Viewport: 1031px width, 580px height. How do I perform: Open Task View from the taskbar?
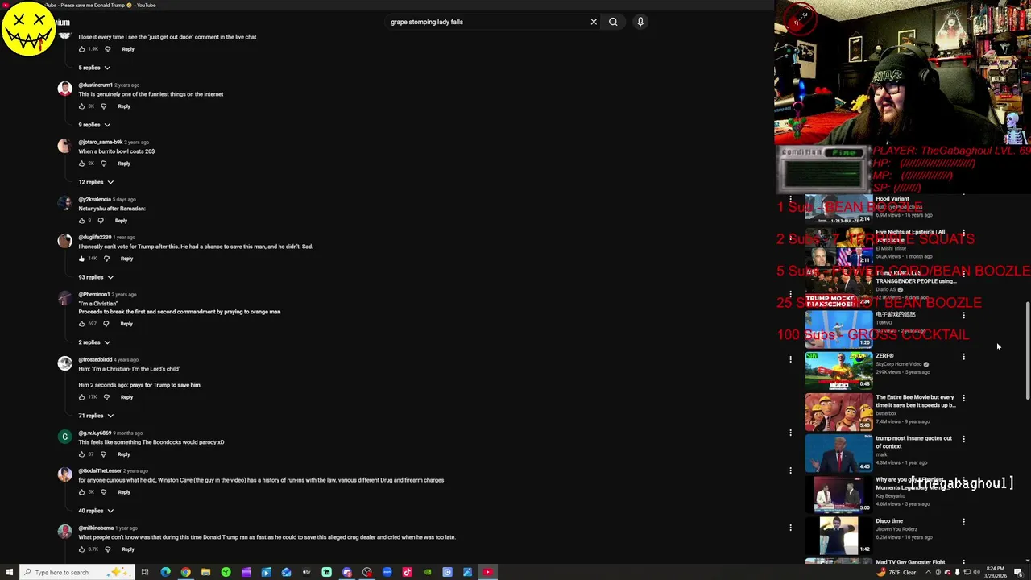(145, 572)
